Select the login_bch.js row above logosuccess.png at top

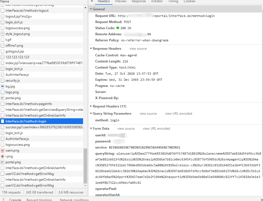coord(42,22)
